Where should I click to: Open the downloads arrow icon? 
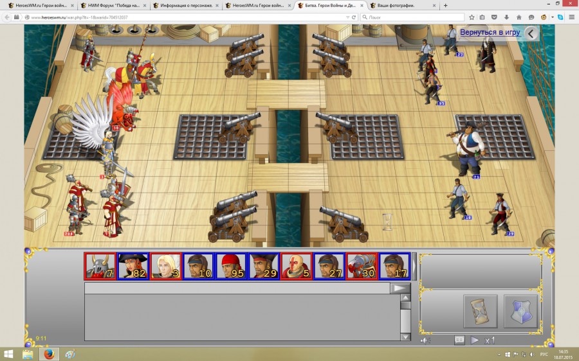pos(507,17)
